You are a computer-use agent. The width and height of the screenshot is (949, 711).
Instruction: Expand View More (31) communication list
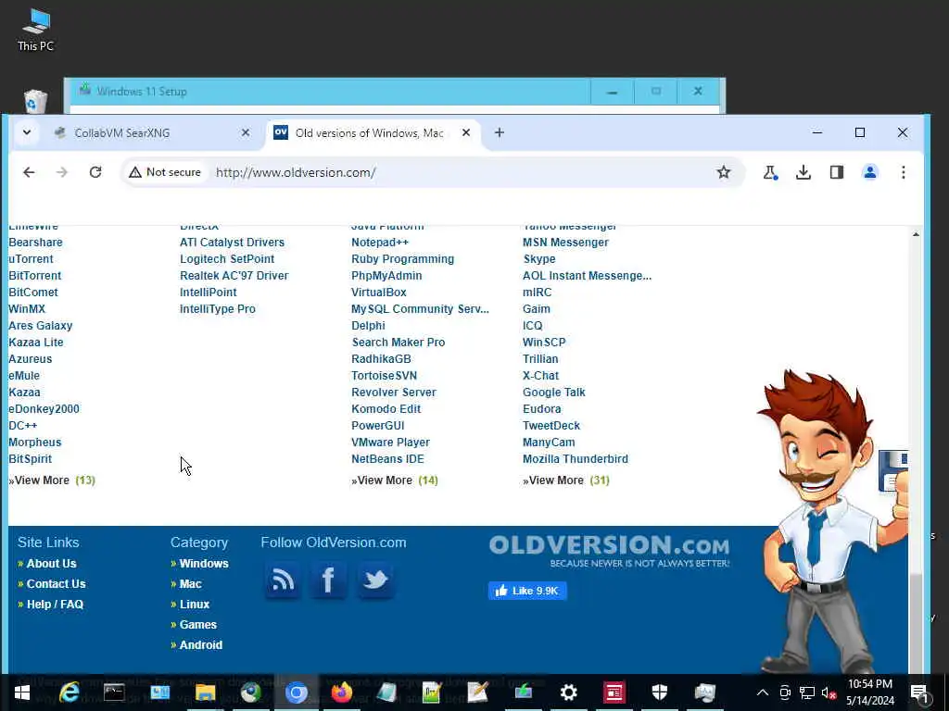pyautogui.click(x=566, y=480)
